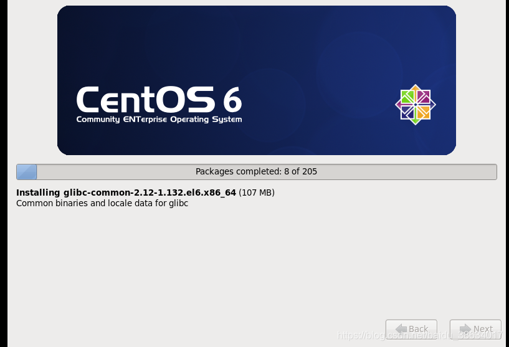Screen dimensions: 509x347
Task: Click "Community ENTerprise Operating System" tagline
Action: click(159, 120)
